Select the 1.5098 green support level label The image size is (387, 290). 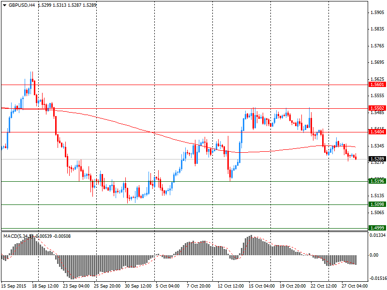377,204
